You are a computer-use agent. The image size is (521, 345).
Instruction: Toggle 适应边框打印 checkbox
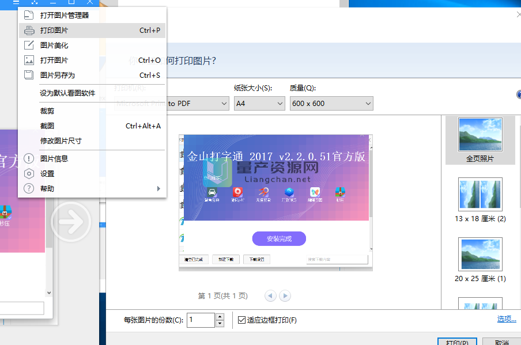(242, 320)
